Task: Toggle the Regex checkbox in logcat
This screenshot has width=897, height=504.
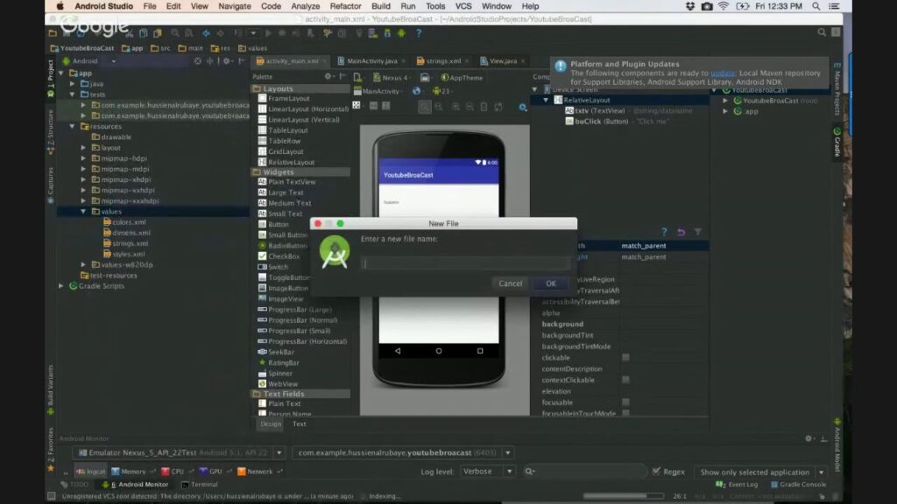Action: click(656, 472)
